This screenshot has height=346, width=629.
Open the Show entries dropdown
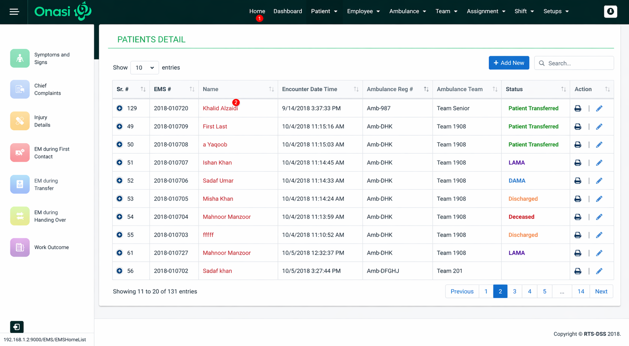[x=144, y=67]
